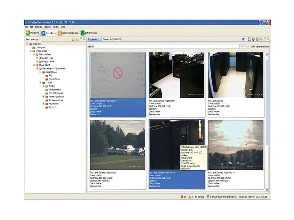Expand the Cooling group node
Viewport: 294px width, 220px height.
(x=44, y=86)
